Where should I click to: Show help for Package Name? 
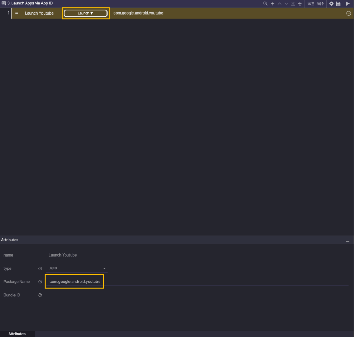[x=40, y=282]
